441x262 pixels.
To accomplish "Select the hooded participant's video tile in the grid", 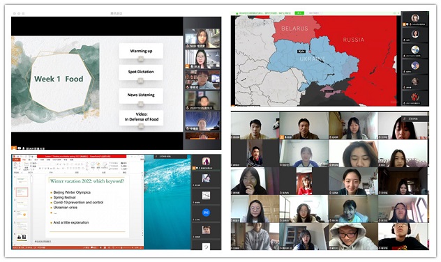I will [353, 236].
